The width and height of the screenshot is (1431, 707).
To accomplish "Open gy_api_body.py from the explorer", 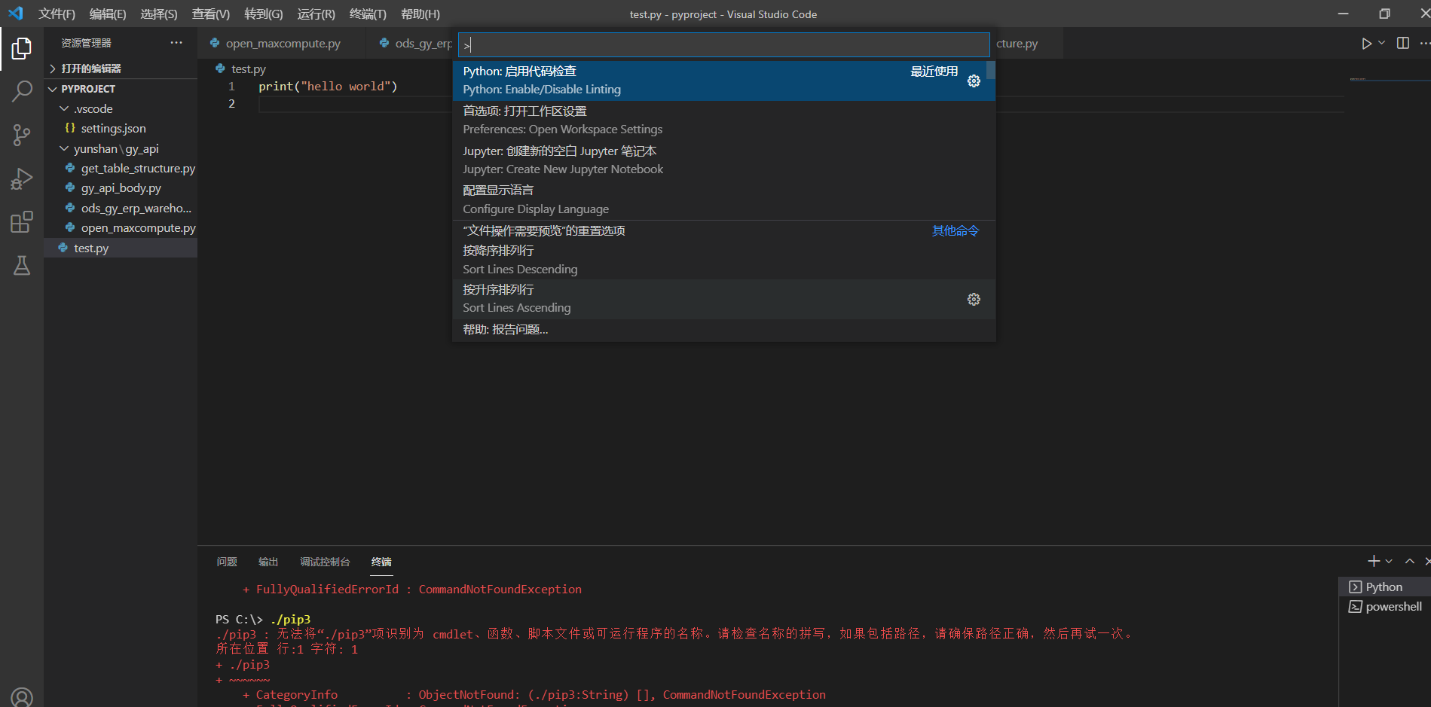I will [x=121, y=188].
